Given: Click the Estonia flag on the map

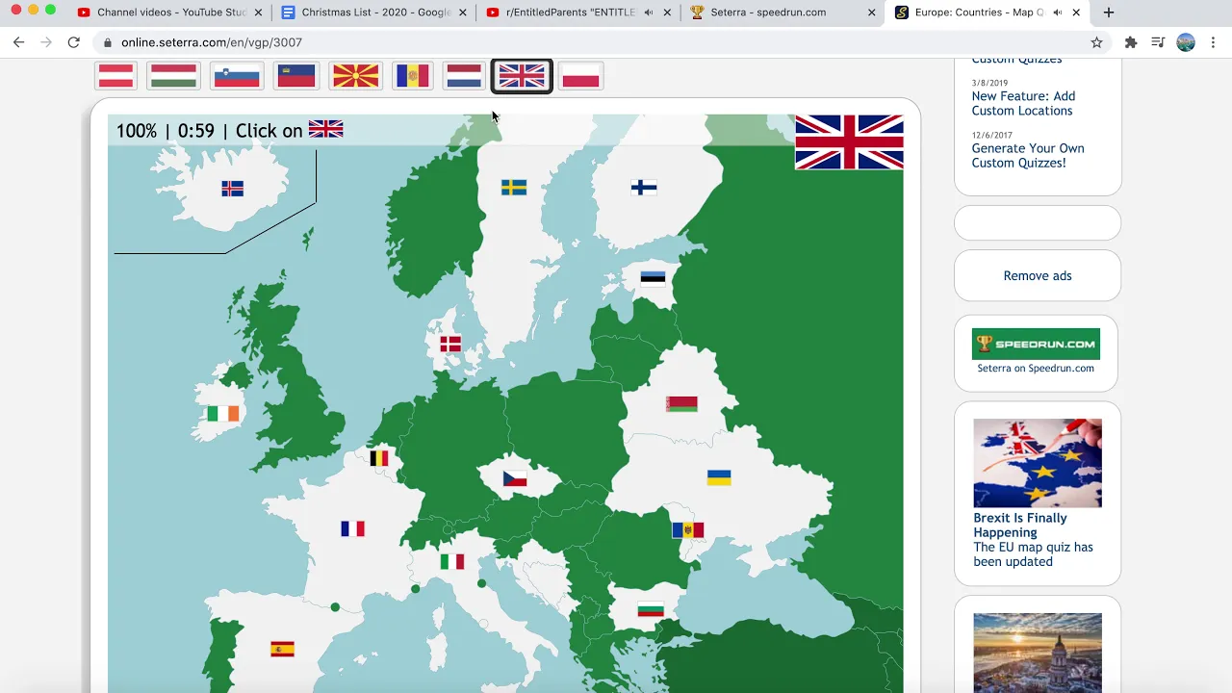Looking at the screenshot, I should [x=653, y=279].
